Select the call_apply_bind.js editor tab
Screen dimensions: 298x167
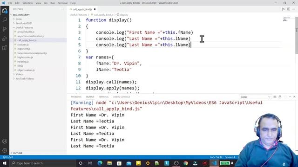tap(82, 9)
